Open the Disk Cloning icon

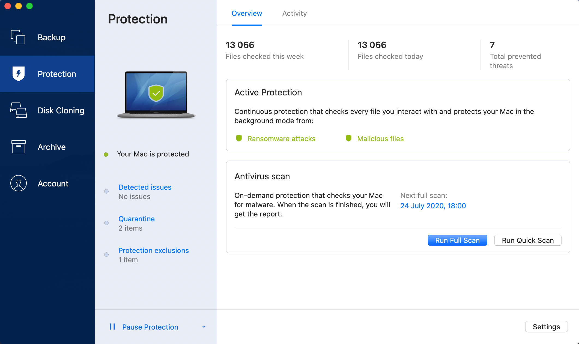click(x=19, y=110)
